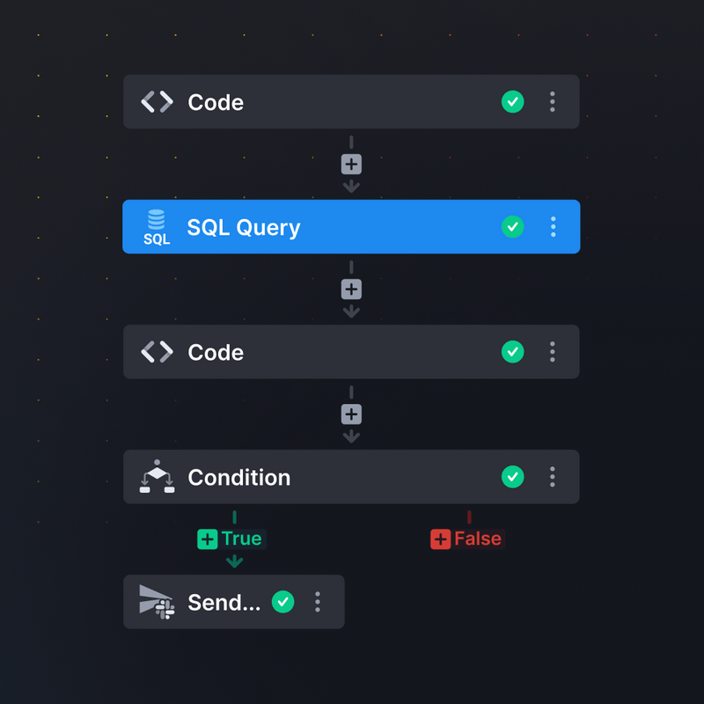The image size is (704, 704).
Task: Add a node between Code and Condition
Action: (x=351, y=414)
